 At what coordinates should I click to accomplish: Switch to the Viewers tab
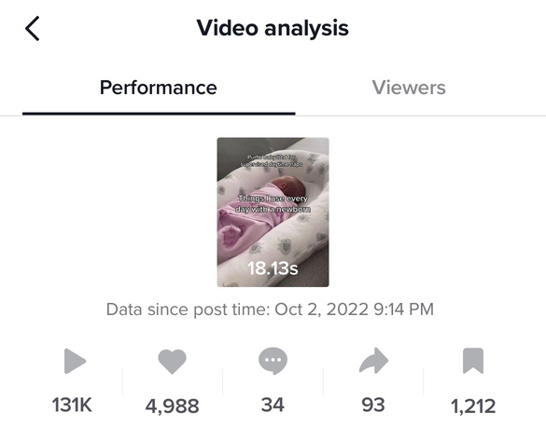tap(409, 88)
